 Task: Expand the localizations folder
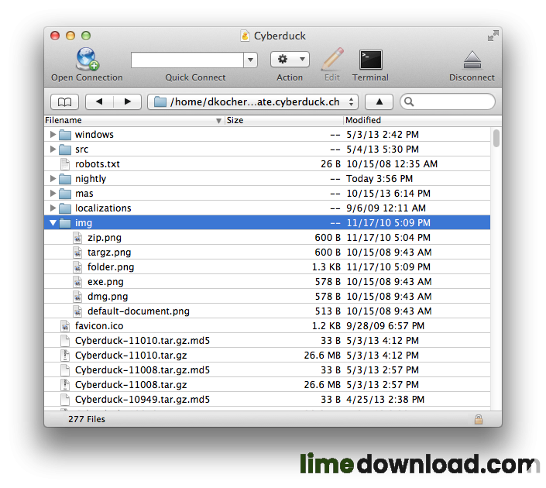click(x=53, y=208)
